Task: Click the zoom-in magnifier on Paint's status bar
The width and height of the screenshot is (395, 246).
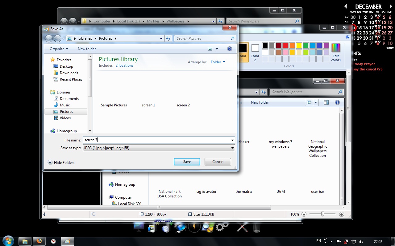Action: pos(341,214)
